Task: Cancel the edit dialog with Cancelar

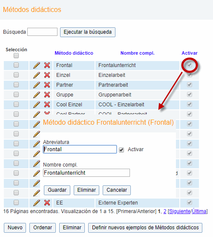Action: [117, 190]
